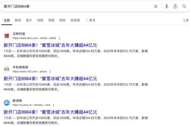Image resolution: width=190 pixels, height=126 pixels.
Task: Clear the search box with the X icon
Action: pyautogui.click(x=155, y=6)
